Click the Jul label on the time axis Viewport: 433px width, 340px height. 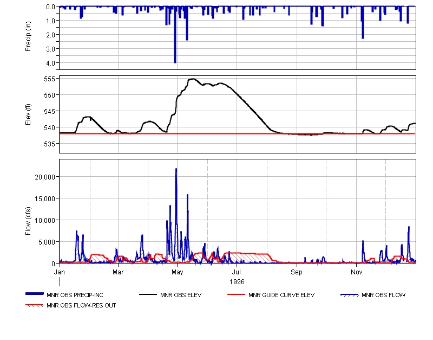237,271
